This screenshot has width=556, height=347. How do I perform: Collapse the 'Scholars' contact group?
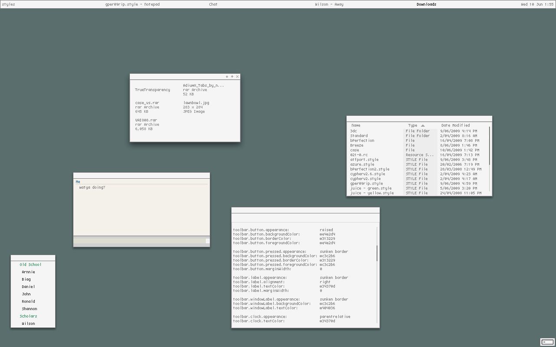click(x=28, y=316)
